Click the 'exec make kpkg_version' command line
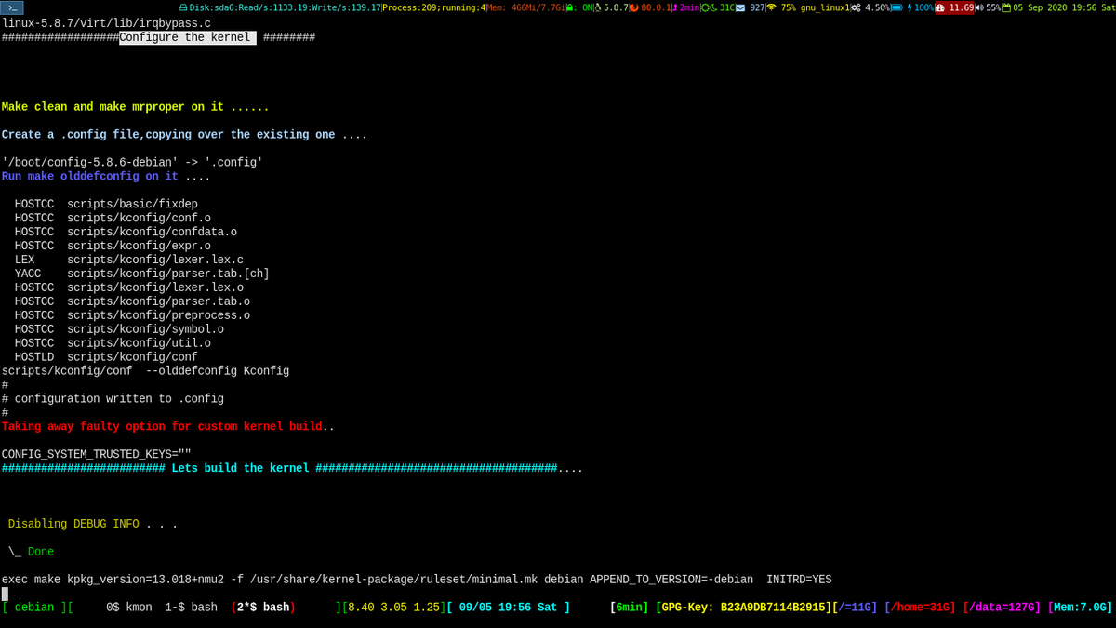The image size is (1116, 628). [417, 580]
